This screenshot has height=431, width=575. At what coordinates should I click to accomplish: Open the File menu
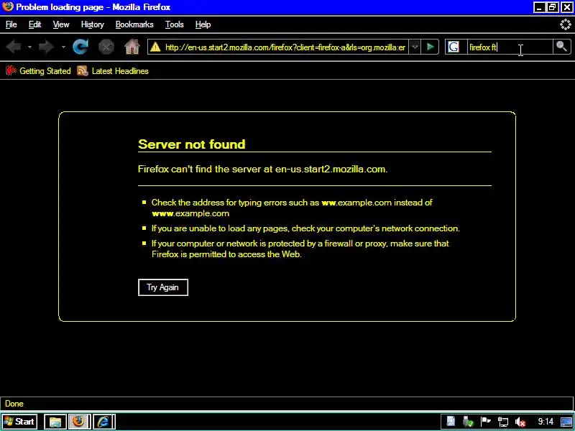tap(11, 24)
